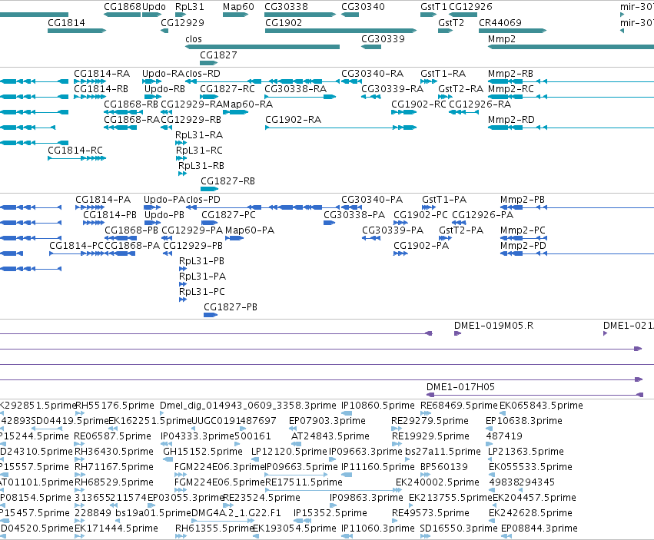Select the CG1902-RA transcript label
The image size is (654, 540).
[294, 120]
